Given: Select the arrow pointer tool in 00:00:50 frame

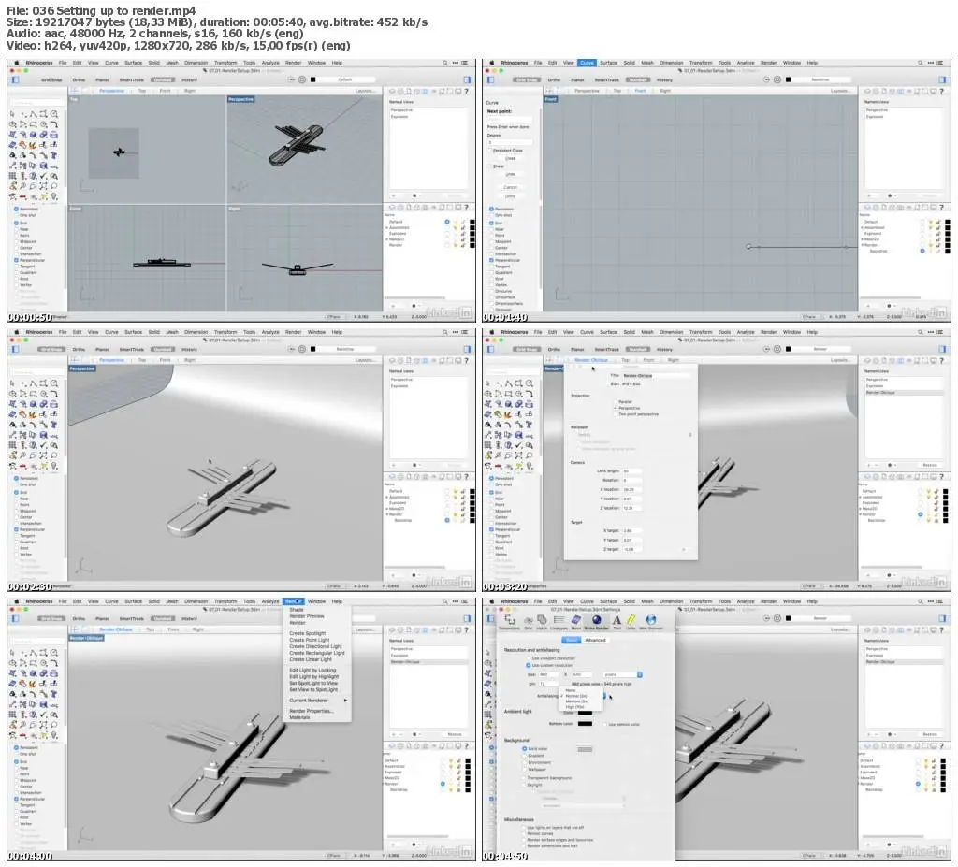Looking at the screenshot, I should pos(13,114).
